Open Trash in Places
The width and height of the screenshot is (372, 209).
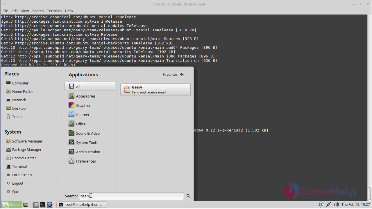pos(14,117)
